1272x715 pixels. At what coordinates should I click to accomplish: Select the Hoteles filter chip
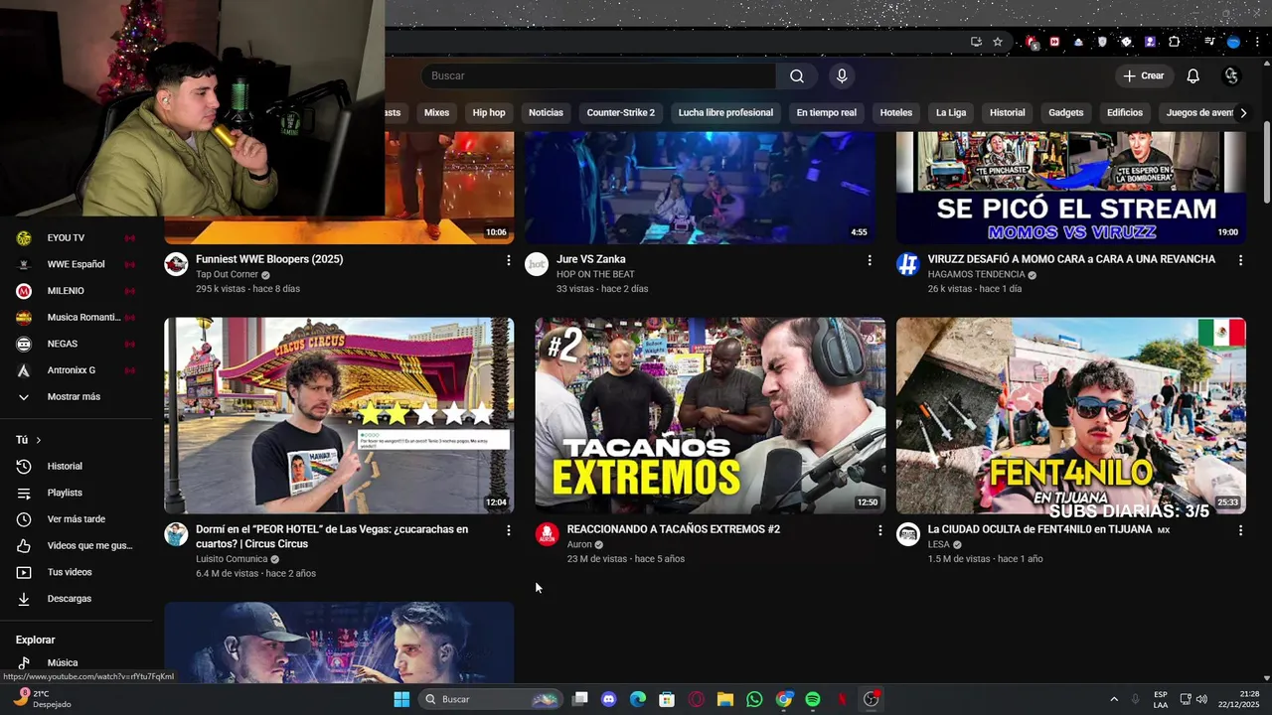pos(896,113)
